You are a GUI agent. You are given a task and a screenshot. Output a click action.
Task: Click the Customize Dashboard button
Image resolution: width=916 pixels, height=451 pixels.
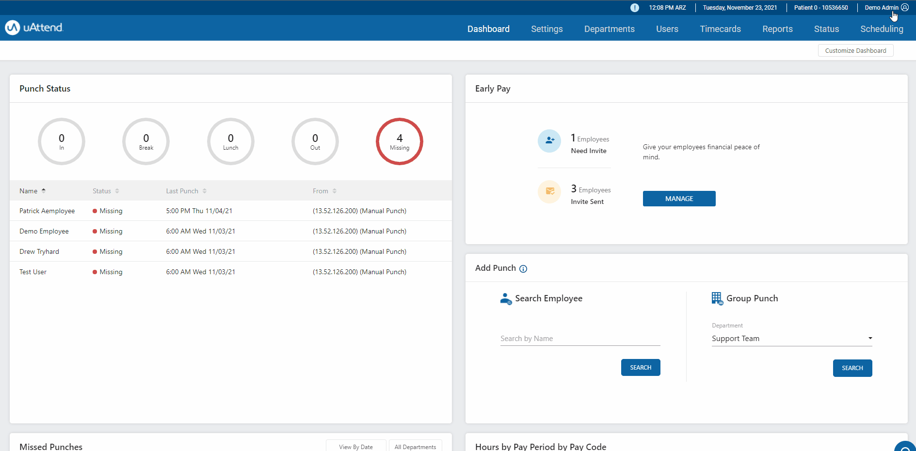tap(855, 50)
